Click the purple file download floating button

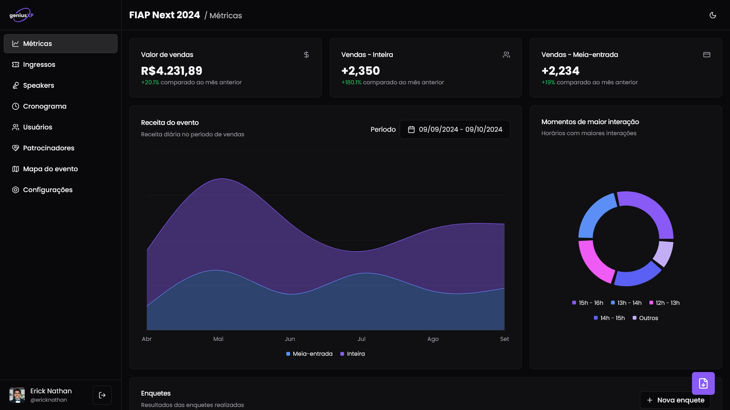[703, 383]
